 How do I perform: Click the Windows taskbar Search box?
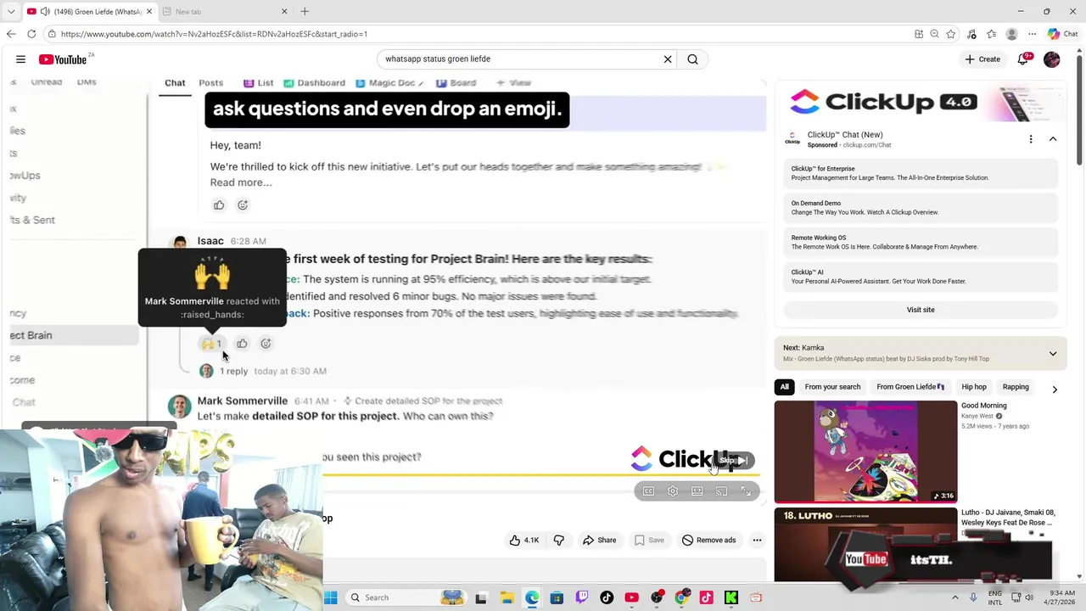(406, 597)
